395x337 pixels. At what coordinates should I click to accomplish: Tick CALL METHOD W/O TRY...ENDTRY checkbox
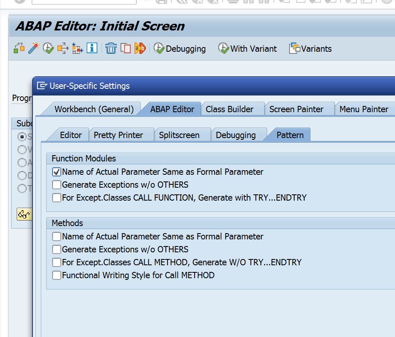tap(56, 262)
